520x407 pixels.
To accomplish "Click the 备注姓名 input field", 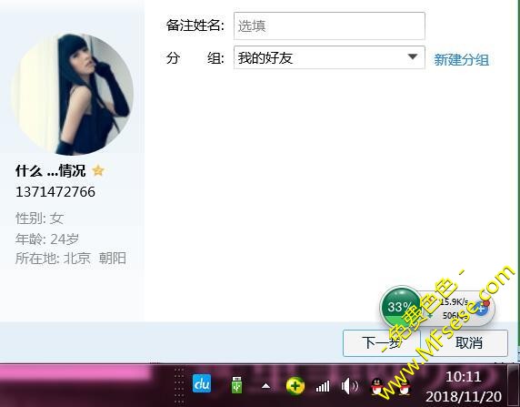I will click(329, 25).
